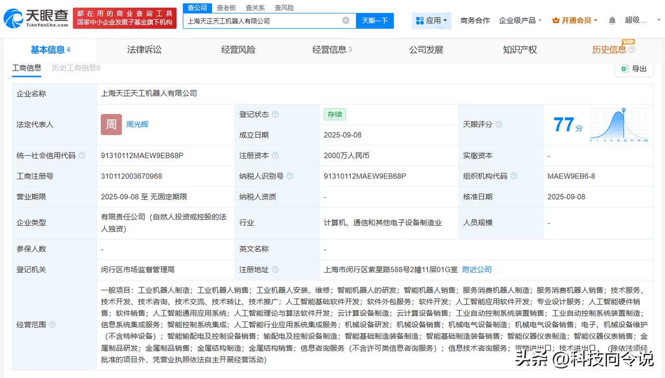Click the 商务合作 link
The height and width of the screenshot is (378, 665).
(475, 20)
